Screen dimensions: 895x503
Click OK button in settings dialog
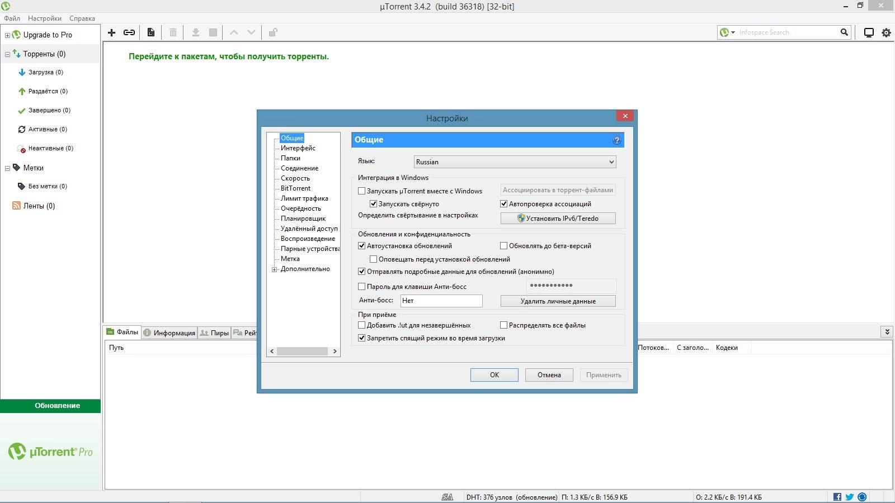(494, 375)
